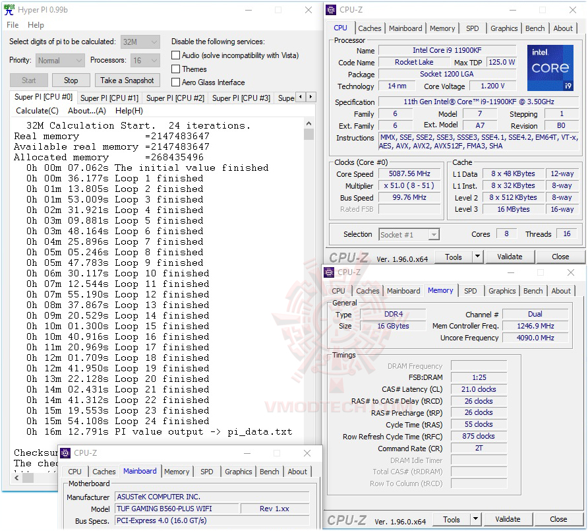
Task: Click the Core Speed 5087.56 MHz field
Action: 409,173
